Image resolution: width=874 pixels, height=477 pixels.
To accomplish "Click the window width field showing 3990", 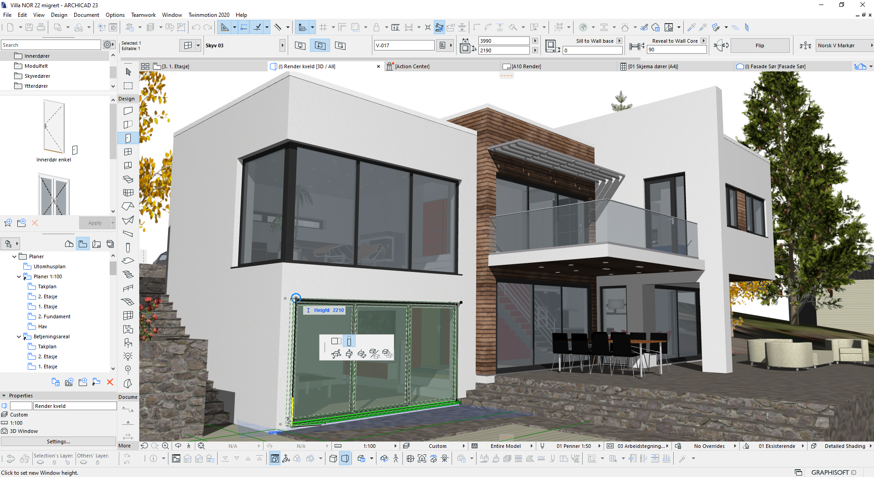I will pos(504,41).
